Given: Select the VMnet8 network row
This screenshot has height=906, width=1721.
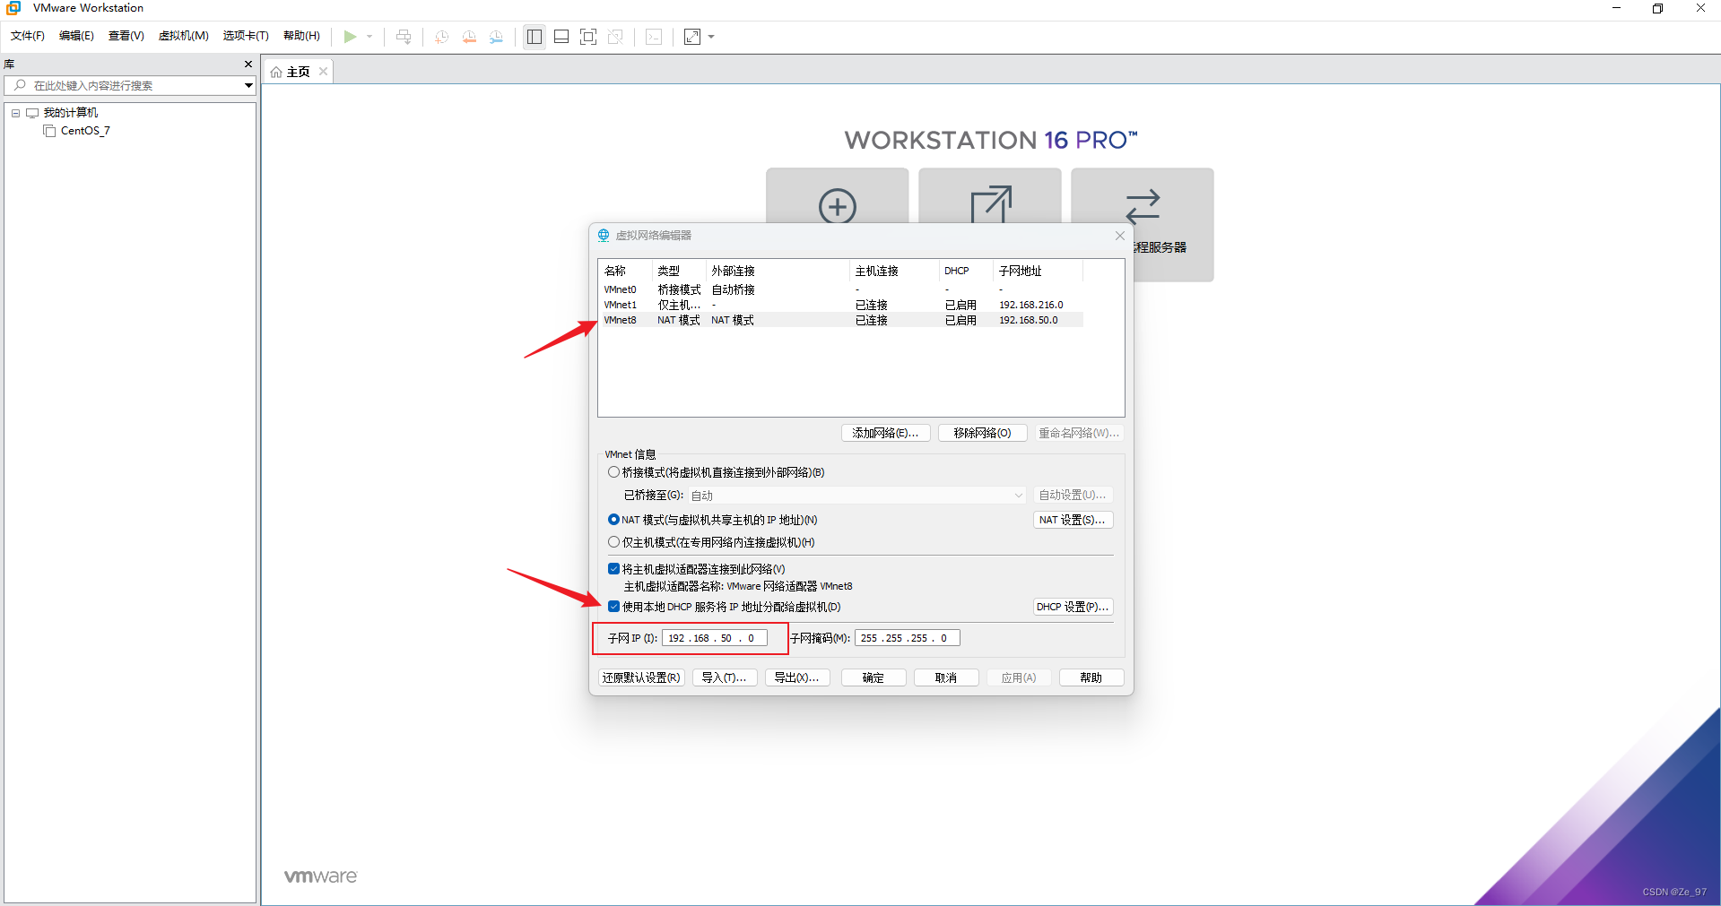Looking at the screenshot, I should [x=841, y=320].
